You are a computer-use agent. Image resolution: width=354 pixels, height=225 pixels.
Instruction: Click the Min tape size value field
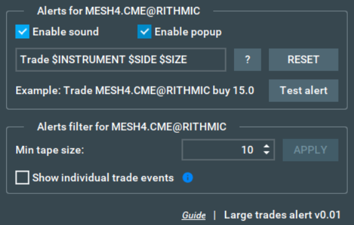click(x=228, y=150)
